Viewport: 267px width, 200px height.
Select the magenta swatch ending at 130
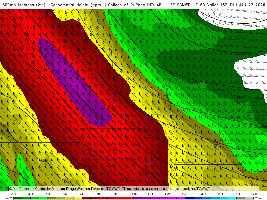[x=181, y=198]
